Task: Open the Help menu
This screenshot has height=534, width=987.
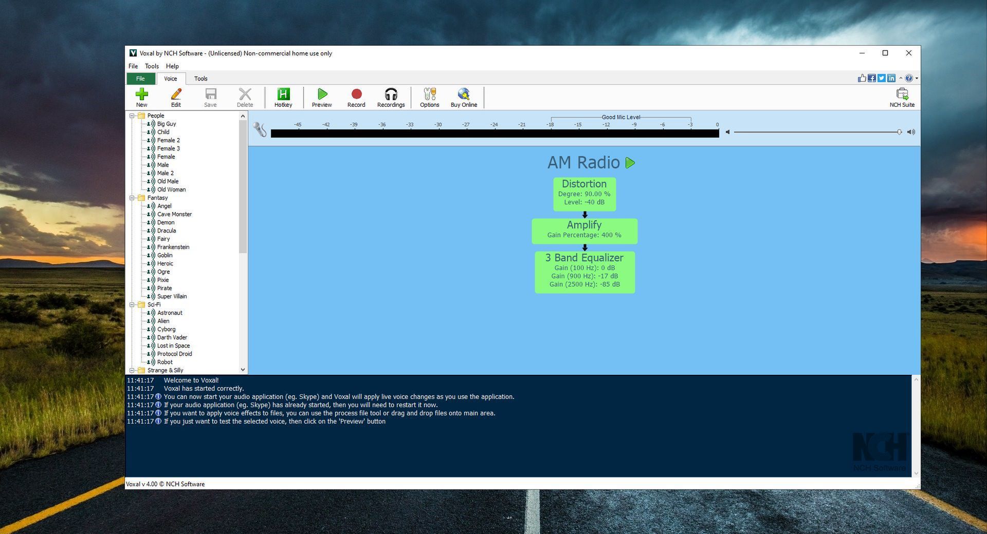Action: coord(172,66)
